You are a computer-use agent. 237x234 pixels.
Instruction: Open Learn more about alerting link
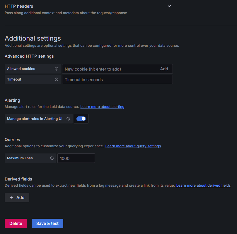(x=102, y=107)
